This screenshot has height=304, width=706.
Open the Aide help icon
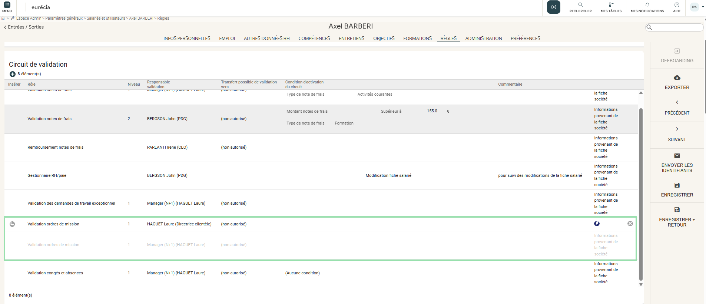[x=677, y=5]
